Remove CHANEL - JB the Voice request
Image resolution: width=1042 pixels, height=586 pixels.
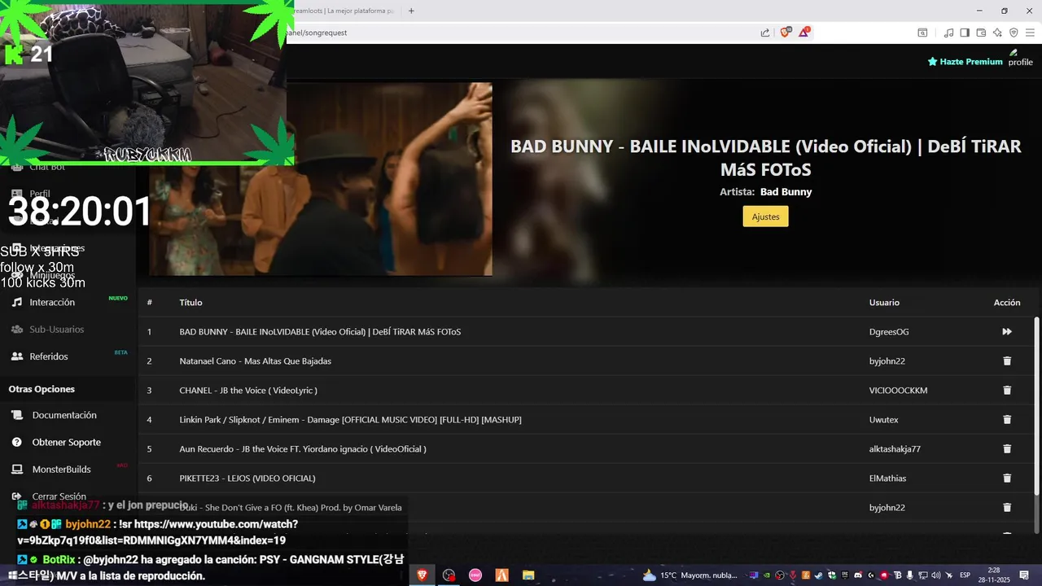point(1007,390)
